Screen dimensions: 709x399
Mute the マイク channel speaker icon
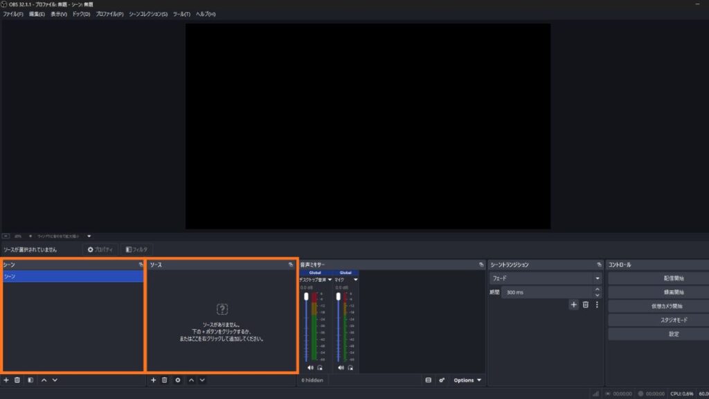341,368
